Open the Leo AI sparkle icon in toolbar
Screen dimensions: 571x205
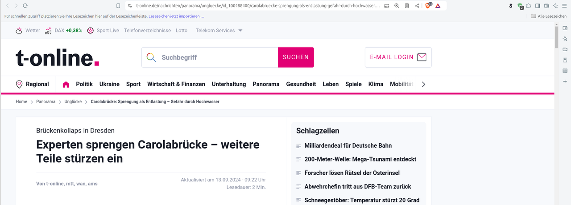coord(555,6)
